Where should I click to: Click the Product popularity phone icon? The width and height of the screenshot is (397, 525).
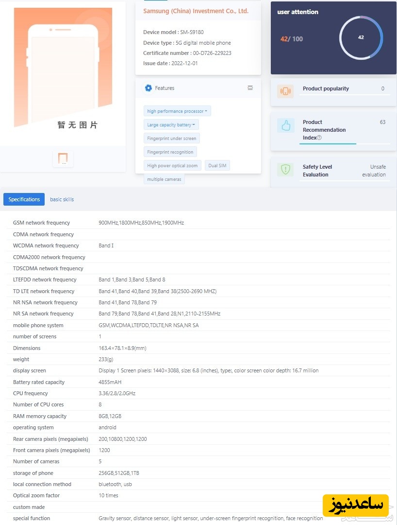(285, 91)
